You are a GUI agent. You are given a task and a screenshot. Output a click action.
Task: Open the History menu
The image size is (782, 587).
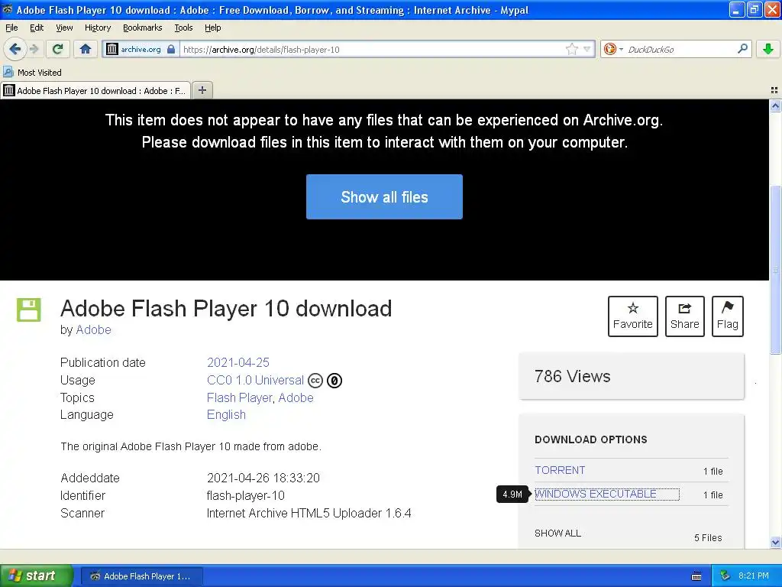98,28
